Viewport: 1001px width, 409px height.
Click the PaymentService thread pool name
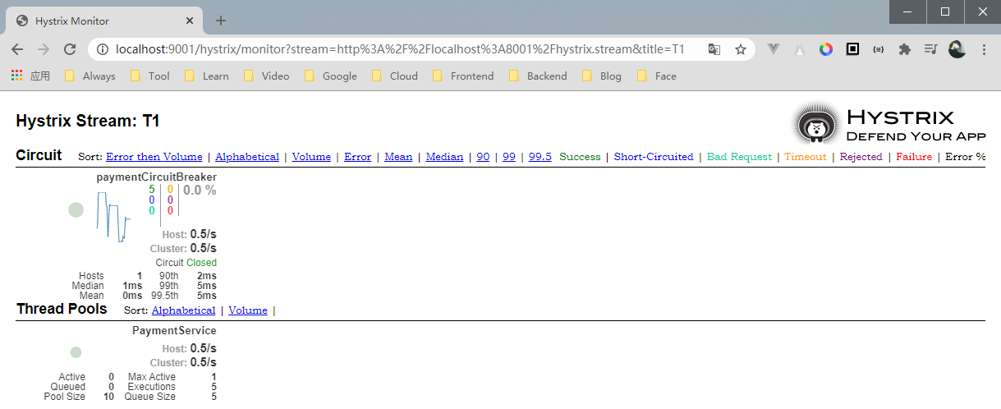174,330
